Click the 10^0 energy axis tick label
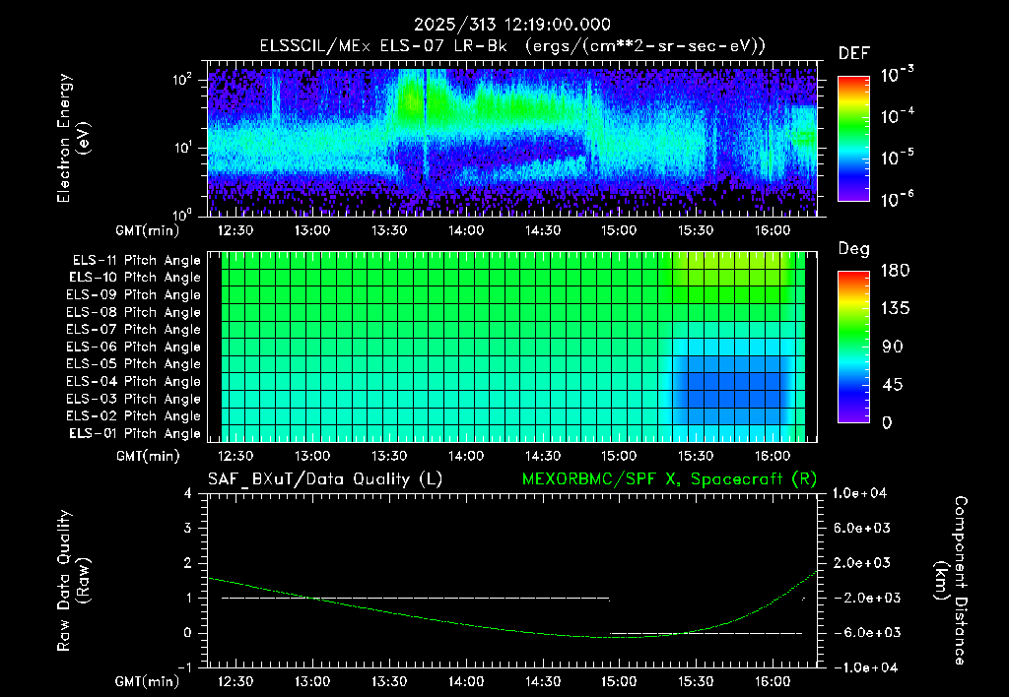Image resolution: width=1009 pixels, height=697 pixels. pyautogui.click(x=182, y=215)
